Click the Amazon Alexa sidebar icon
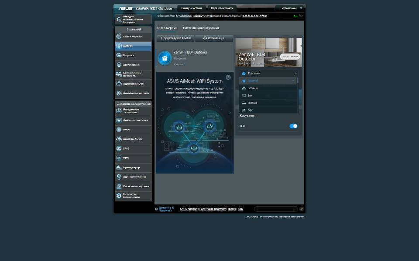 click(x=119, y=139)
